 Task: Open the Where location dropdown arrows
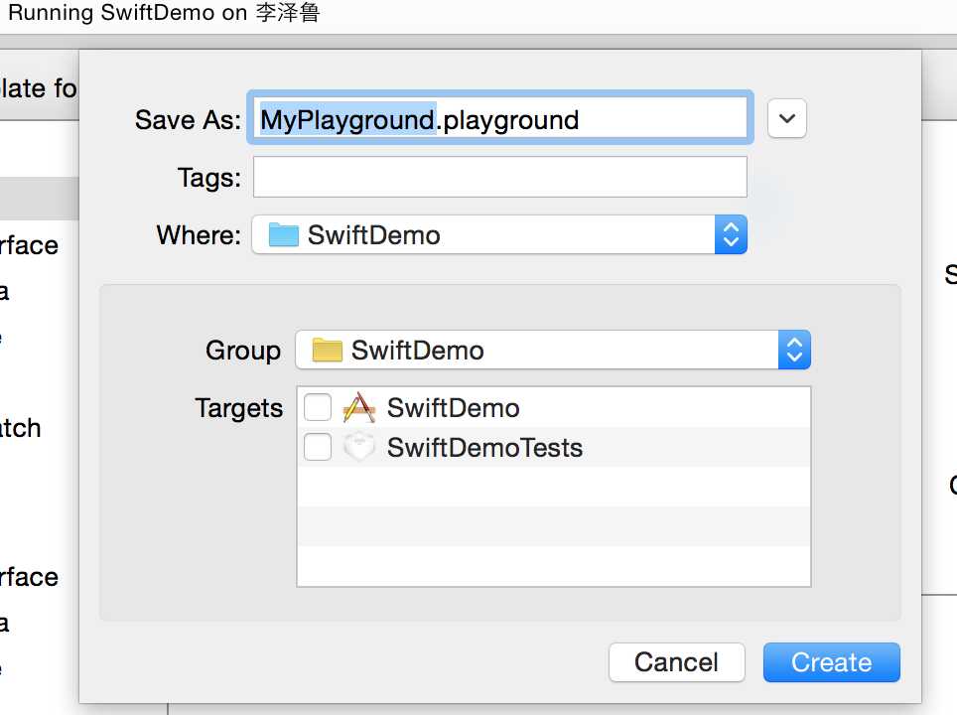tap(731, 235)
